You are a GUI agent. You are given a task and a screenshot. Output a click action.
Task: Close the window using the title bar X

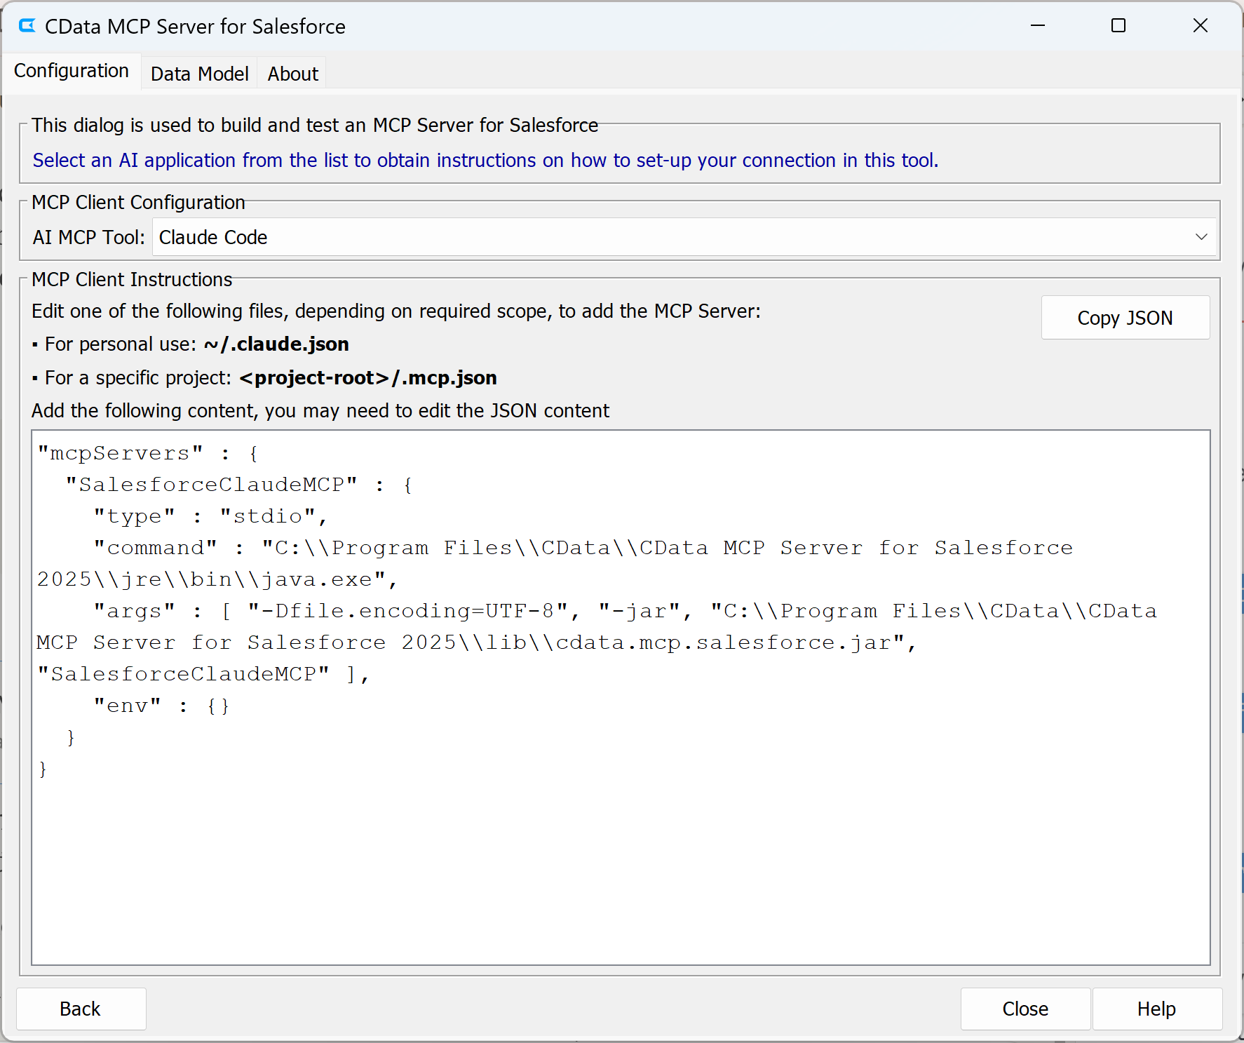pyautogui.click(x=1200, y=26)
